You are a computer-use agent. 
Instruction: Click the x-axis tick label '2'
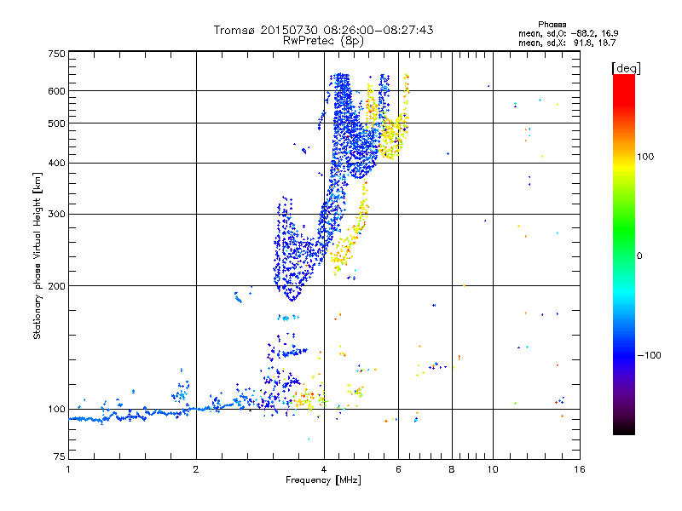(196, 469)
